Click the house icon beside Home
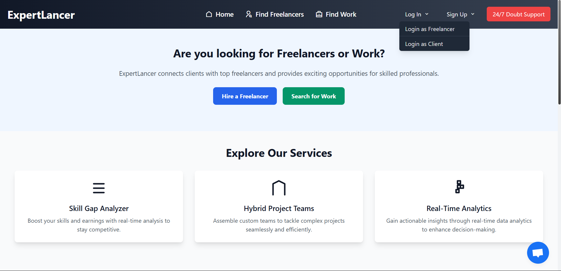 [x=209, y=14]
